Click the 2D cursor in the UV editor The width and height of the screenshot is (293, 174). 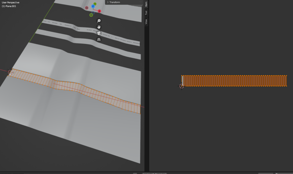pos(181,86)
